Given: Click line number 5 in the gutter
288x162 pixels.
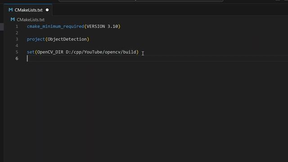Looking at the screenshot, I should click(17, 52).
